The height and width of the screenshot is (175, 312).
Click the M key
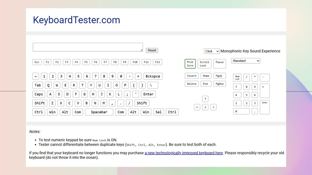click(x=104, y=103)
